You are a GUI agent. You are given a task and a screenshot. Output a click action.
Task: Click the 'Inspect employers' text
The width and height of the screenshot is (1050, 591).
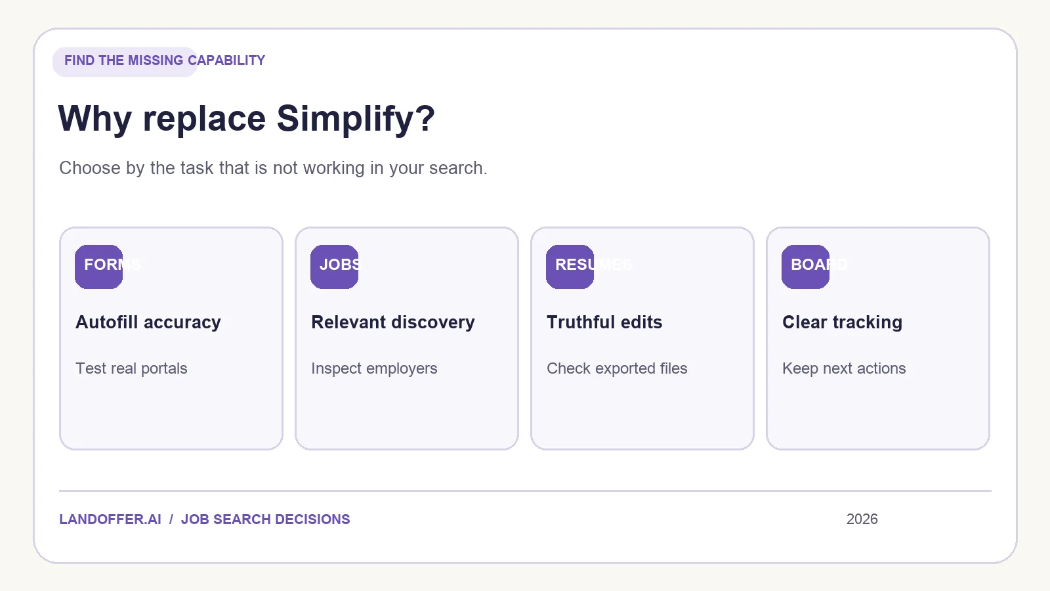[374, 368]
